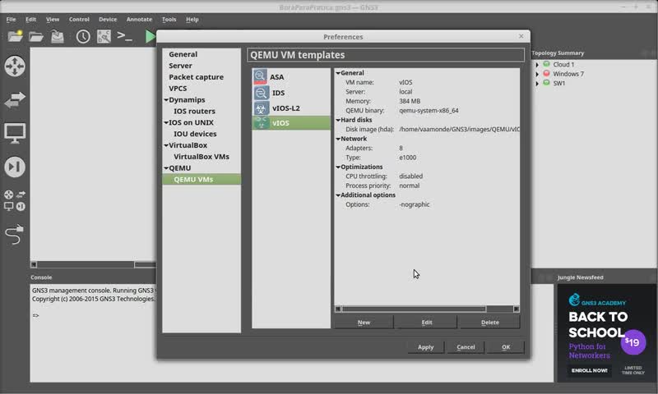658x394 pixels.
Task: Open the File menu
Action: [x=11, y=19]
